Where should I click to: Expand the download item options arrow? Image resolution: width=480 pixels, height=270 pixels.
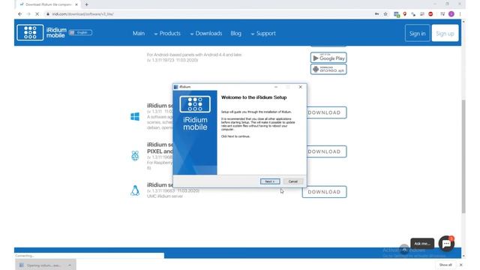tap(70, 265)
